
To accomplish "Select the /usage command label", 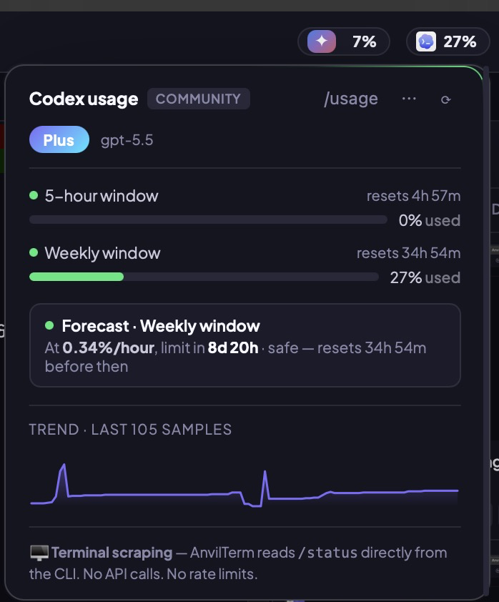I will (x=352, y=99).
